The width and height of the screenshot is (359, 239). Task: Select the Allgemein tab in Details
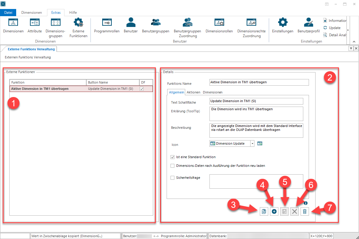pyautogui.click(x=176, y=92)
